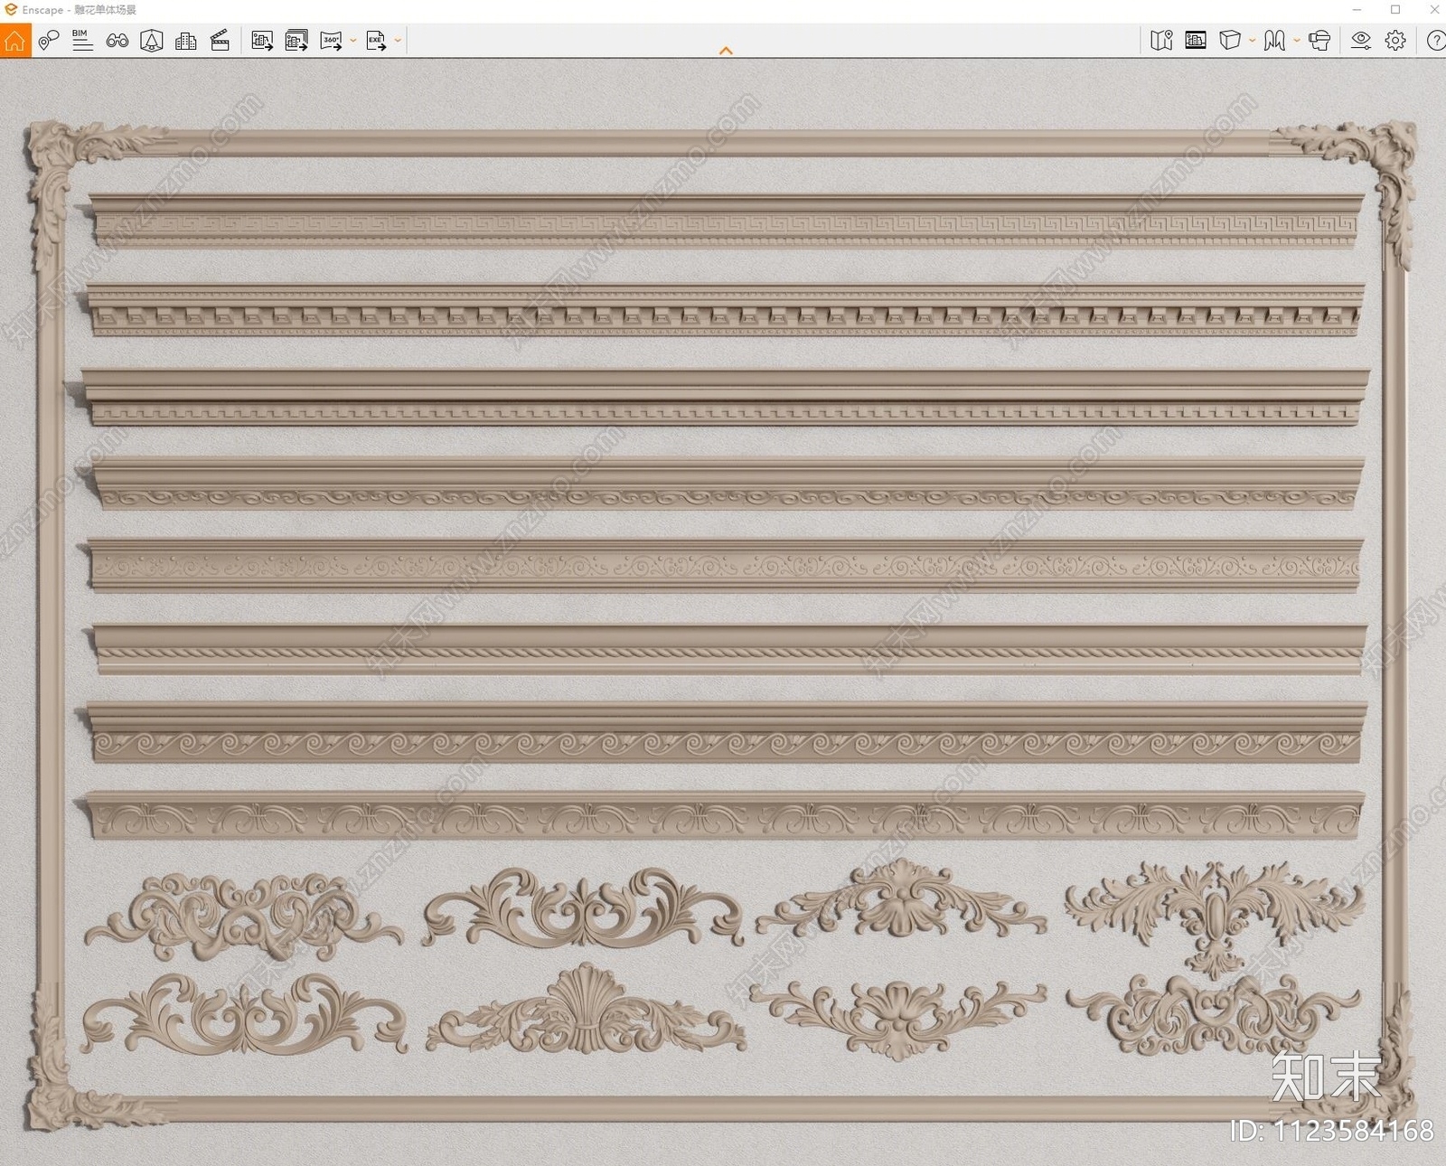Run batch rendering of multiple views
Image resolution: width=1446 pixels, height=1166 pixels.
[x=296, y=41]
